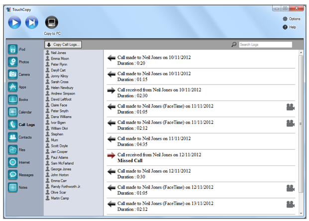Open the Internet section
This screenshot has height=221, width=309.
pos(19,162)
